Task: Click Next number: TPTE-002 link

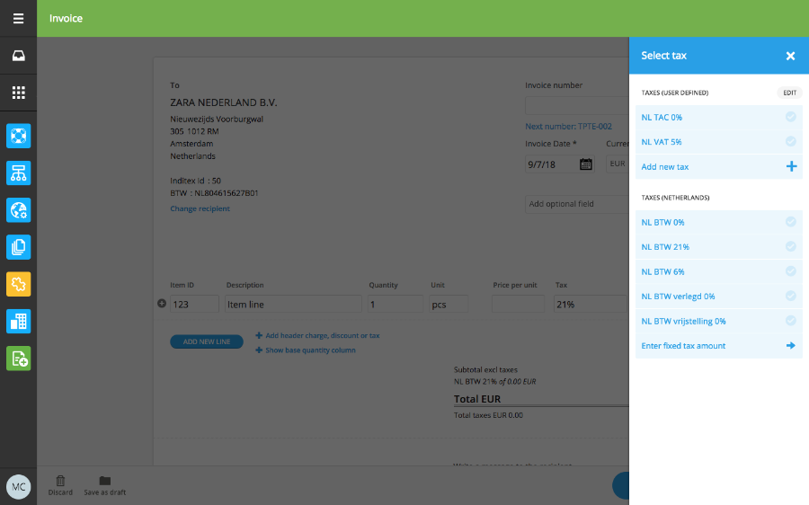Action: [569, 127]
